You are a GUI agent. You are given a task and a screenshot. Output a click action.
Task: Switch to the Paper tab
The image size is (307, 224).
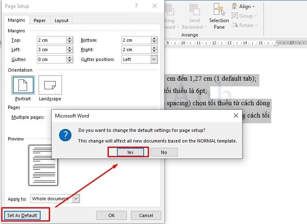click(x=39, y=20)
